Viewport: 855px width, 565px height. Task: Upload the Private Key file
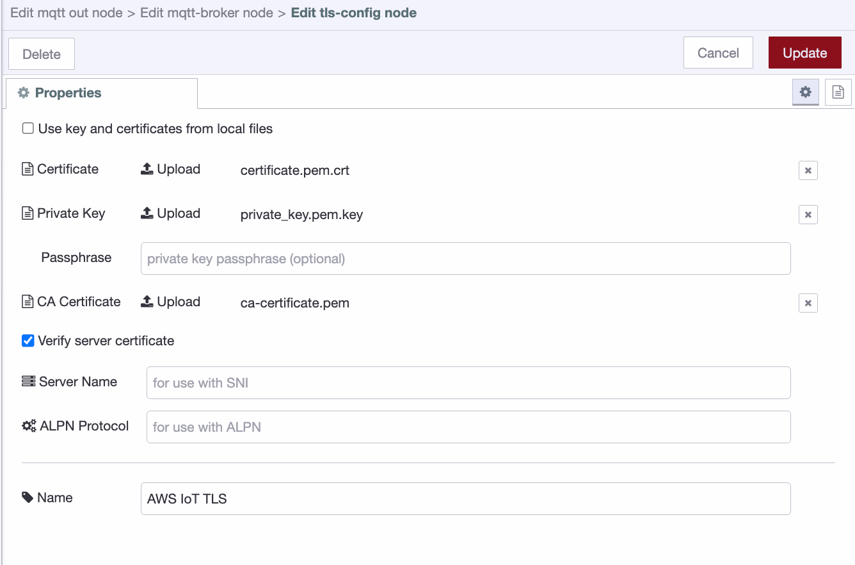click(x=170, y=213)
